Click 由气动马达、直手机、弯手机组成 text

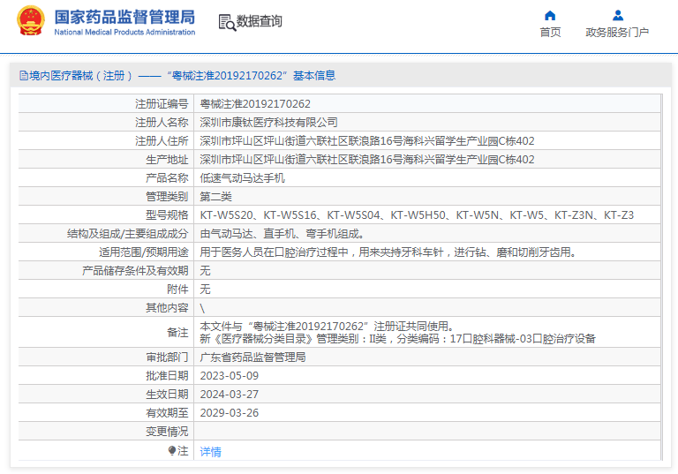pyautogui.click(x=282, y=234)
